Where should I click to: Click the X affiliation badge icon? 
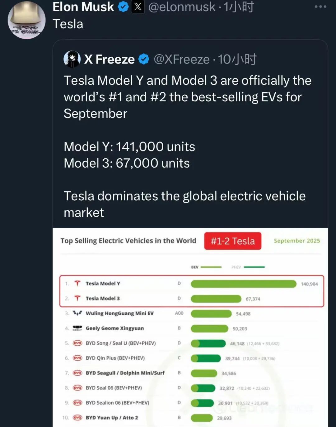pos(138,7)
